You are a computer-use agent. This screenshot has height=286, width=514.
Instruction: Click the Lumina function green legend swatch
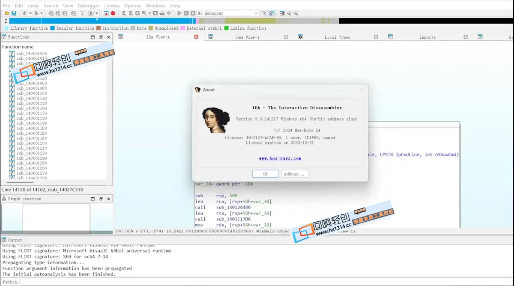226,28
